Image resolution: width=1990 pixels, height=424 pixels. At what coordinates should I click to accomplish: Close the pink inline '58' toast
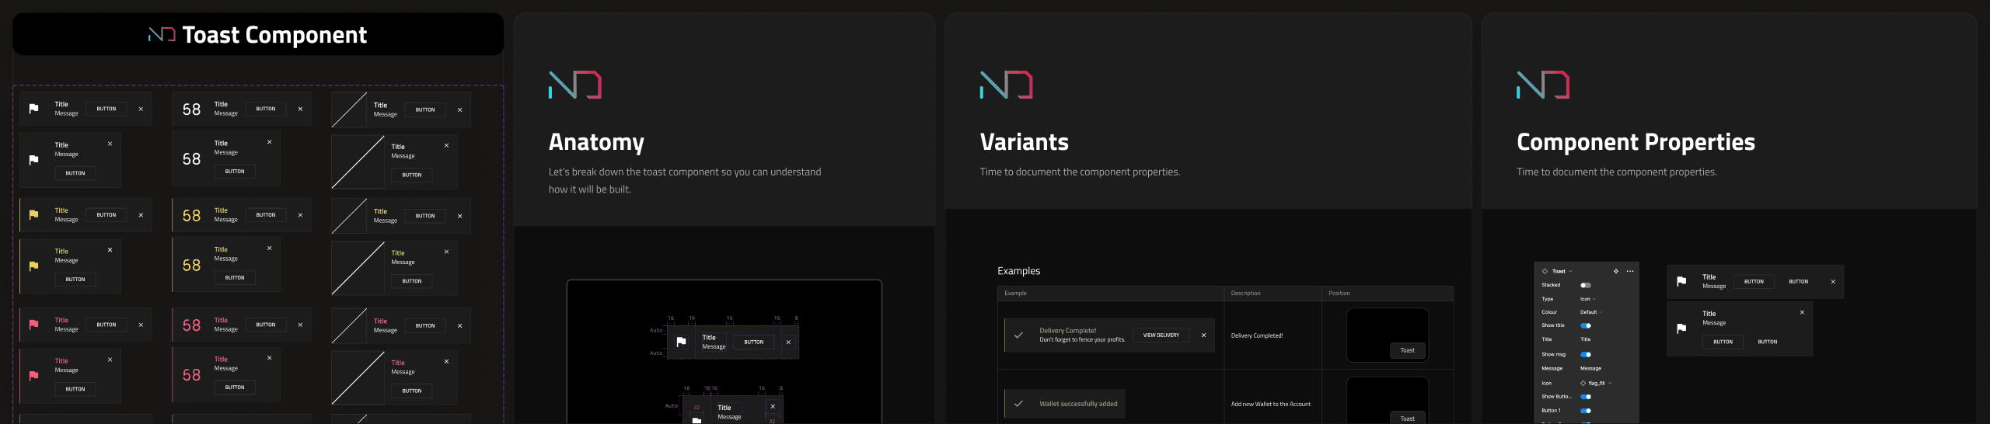(300, 325)
